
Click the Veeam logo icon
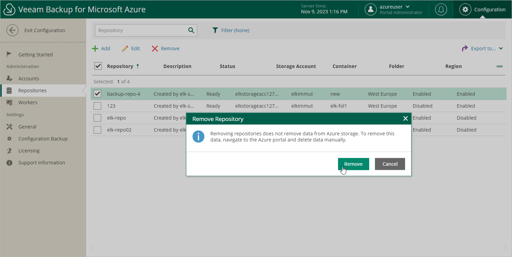pos(9,10)
